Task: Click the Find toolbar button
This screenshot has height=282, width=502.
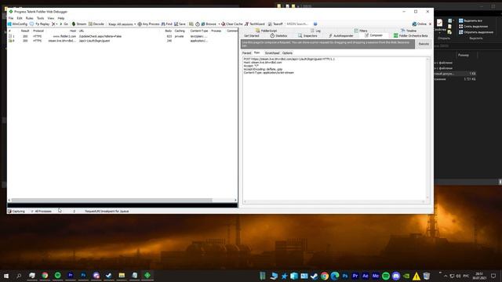Action: pyautogui.click(x=166, y=24)
